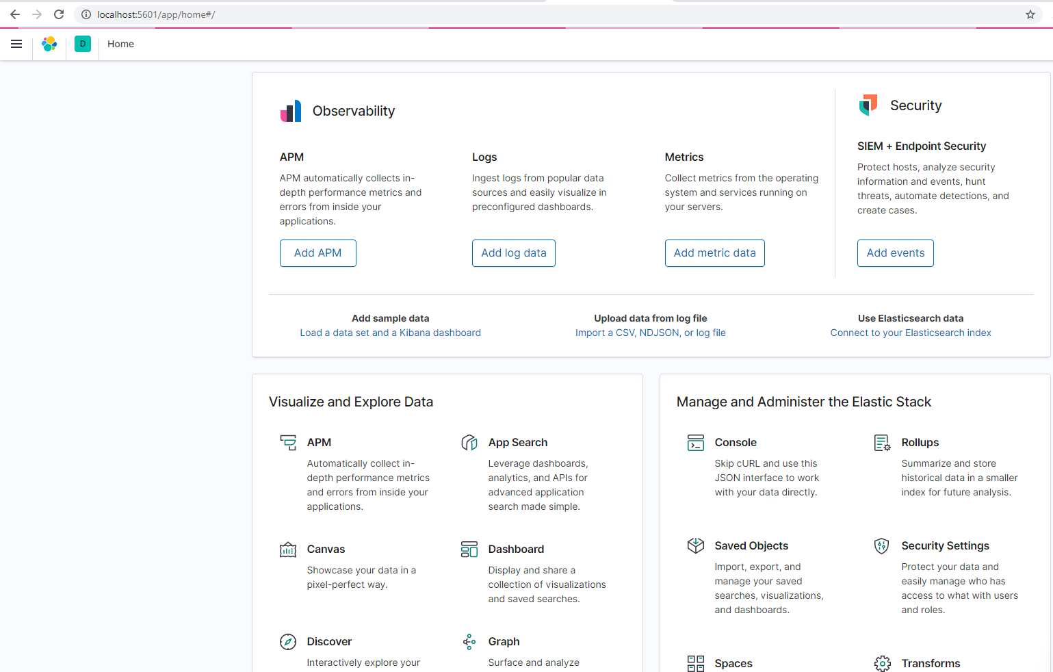Click the SIEM + Endpoint Security heading

click(922, 146)
